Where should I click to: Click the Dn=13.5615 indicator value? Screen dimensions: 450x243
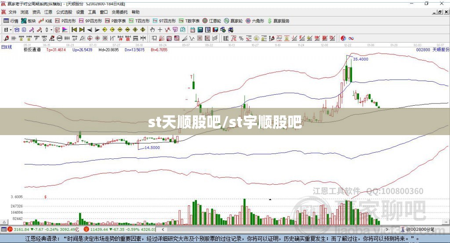pyautogui.click(x=134, y=50)
